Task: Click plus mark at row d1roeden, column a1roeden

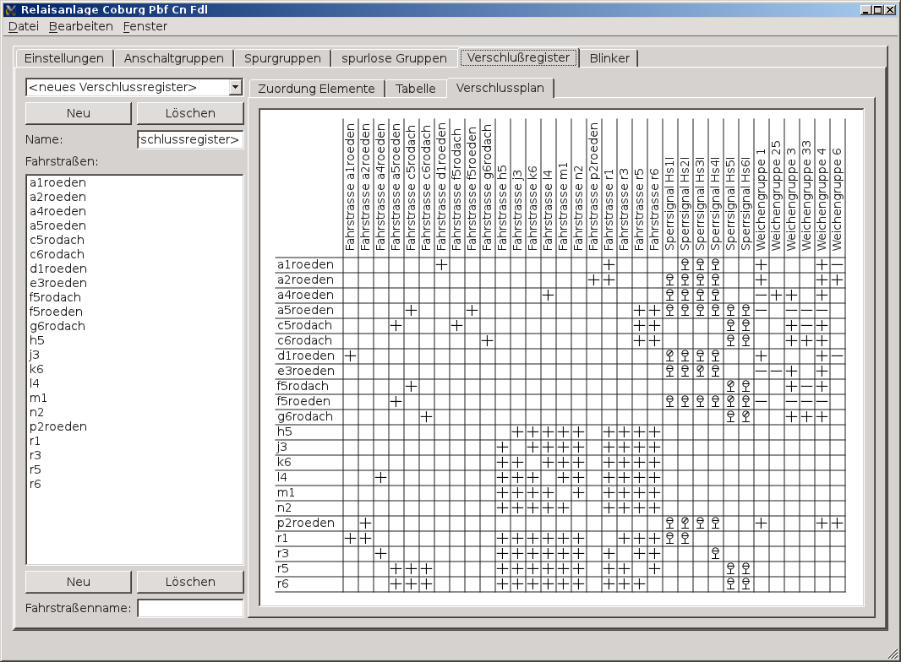Action: tap(351, 356)
